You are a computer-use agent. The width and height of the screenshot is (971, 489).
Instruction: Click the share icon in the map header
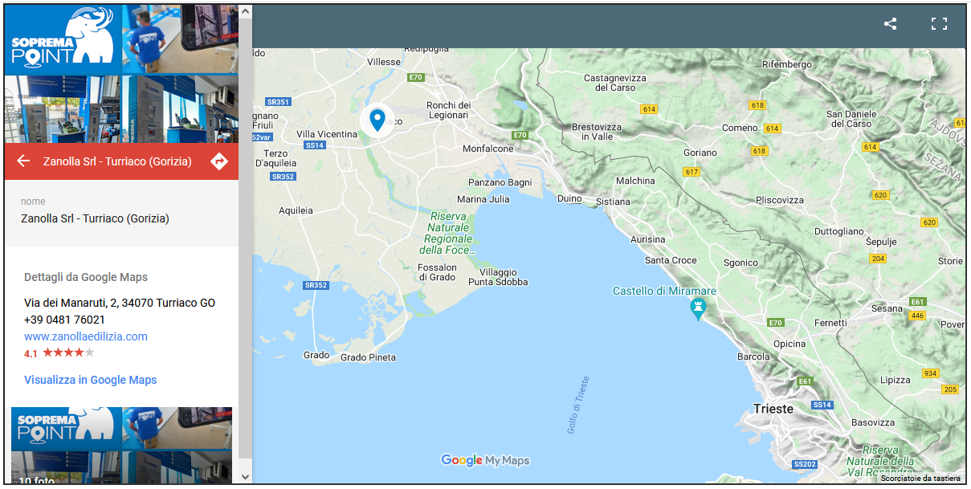pos(890,24)
